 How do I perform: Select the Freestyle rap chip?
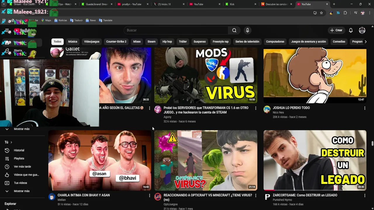click(221, 42)
